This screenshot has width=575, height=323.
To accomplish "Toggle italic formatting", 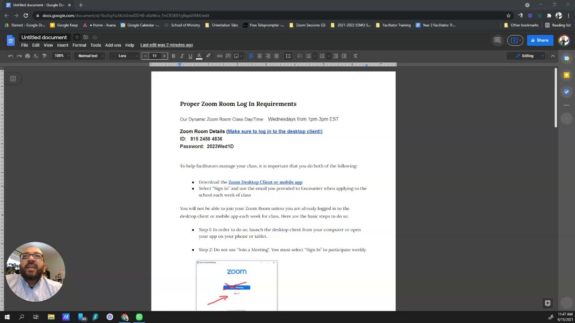I will tap(182, 56).
